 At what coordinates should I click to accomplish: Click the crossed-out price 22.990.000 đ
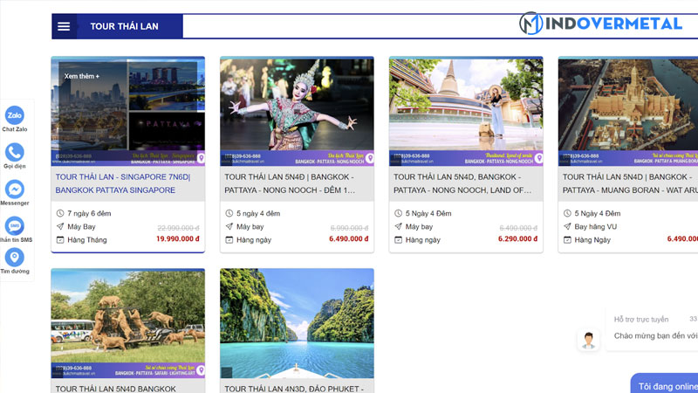178,228
